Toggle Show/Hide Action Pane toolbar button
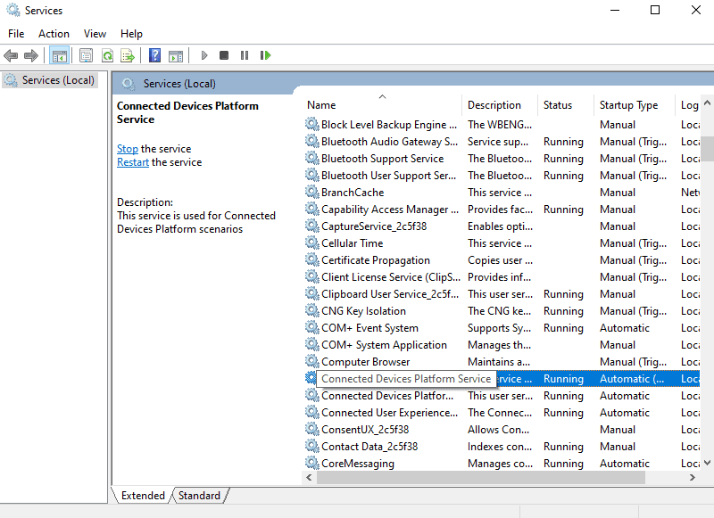714x518 pixels. pyautogui.click(x=176, y=55)
